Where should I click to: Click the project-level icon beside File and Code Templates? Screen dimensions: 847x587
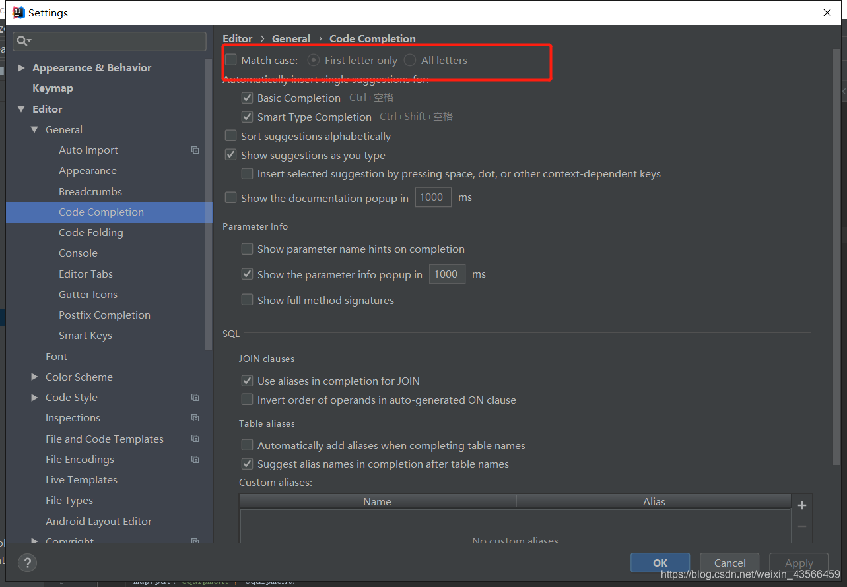(195, 439)
